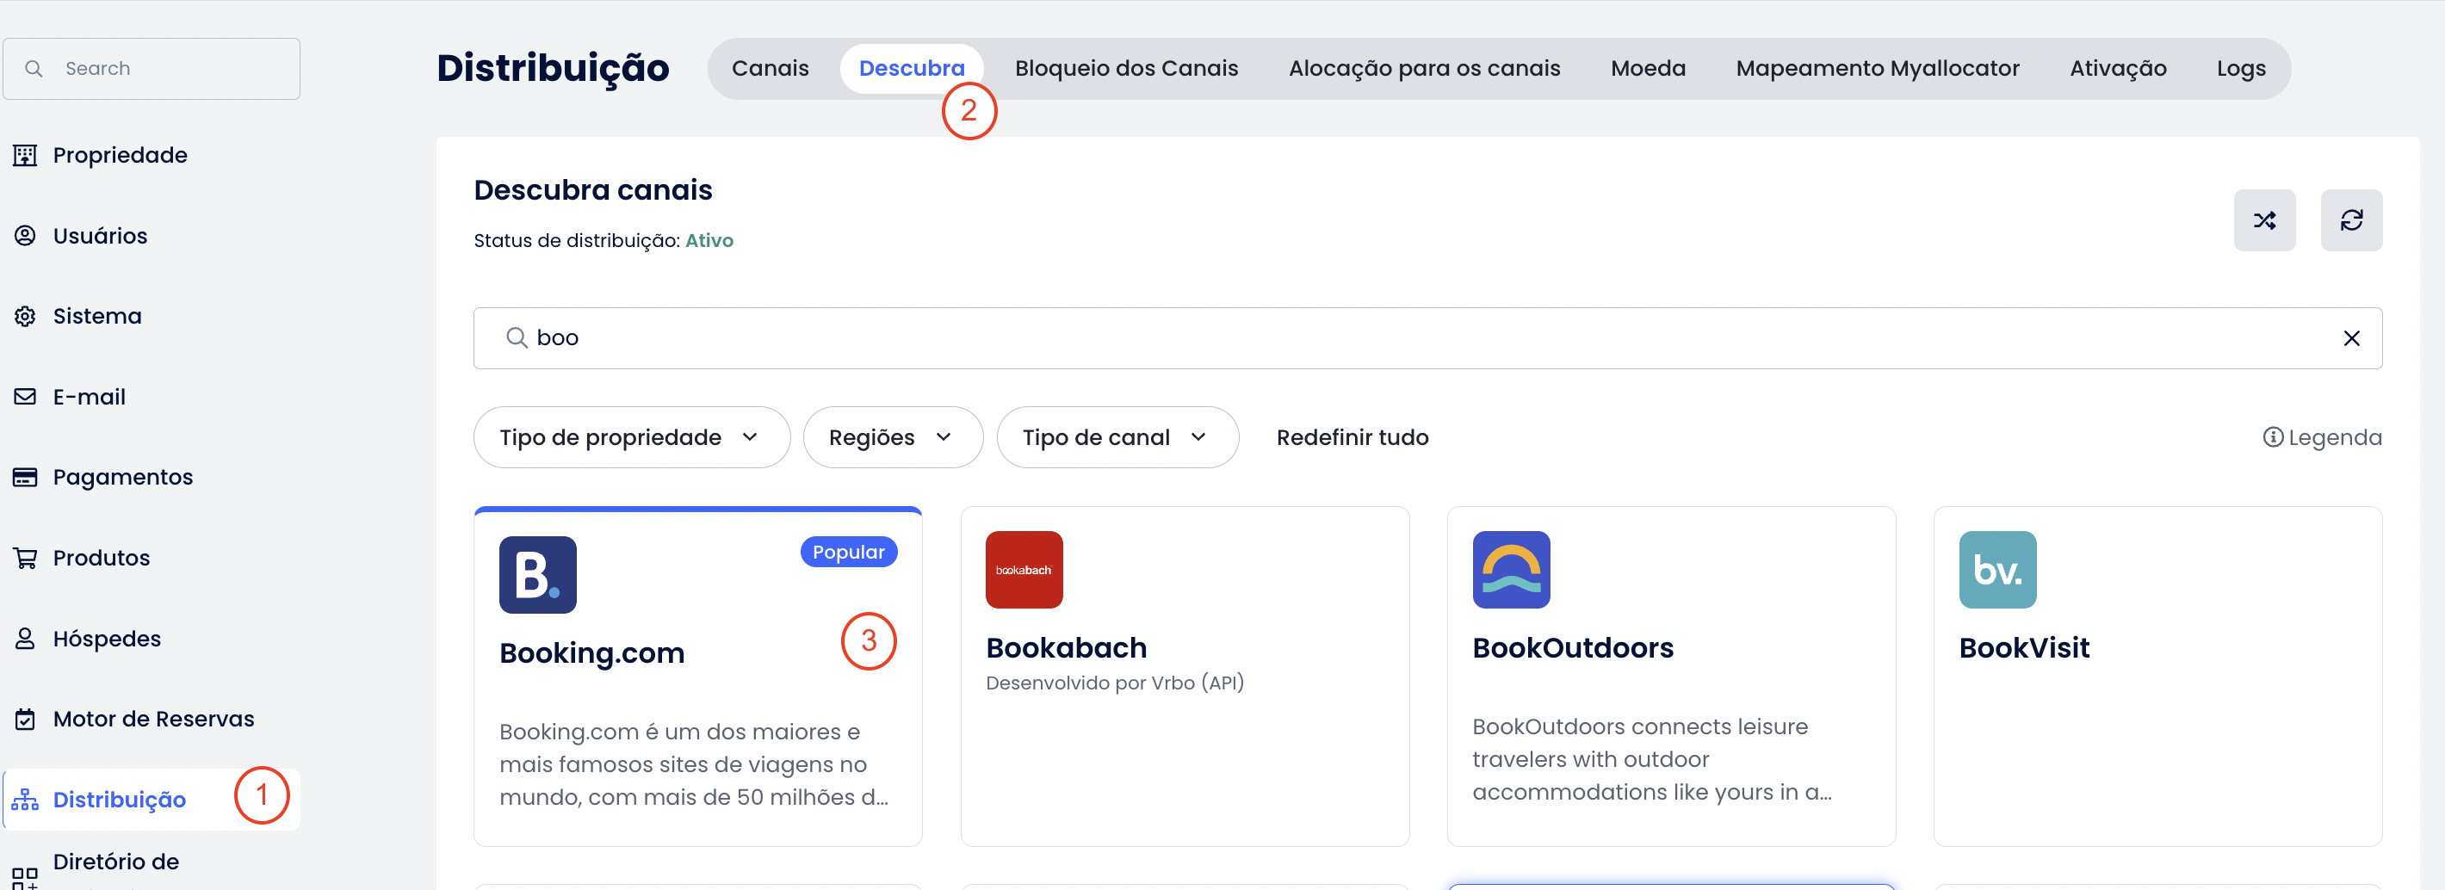
Task: View the Logs tab
Action: click(2240, 68)
